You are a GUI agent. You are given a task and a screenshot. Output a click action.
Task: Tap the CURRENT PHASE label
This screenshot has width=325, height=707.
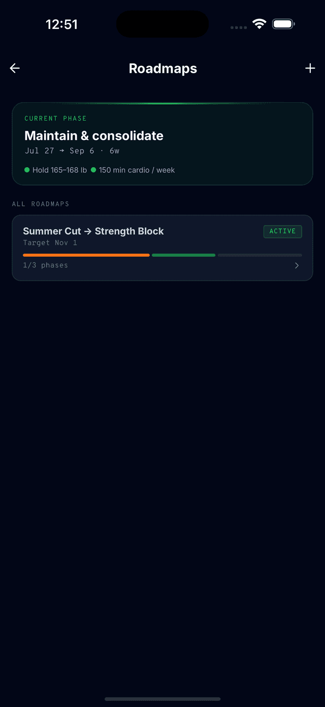[56, 118]
